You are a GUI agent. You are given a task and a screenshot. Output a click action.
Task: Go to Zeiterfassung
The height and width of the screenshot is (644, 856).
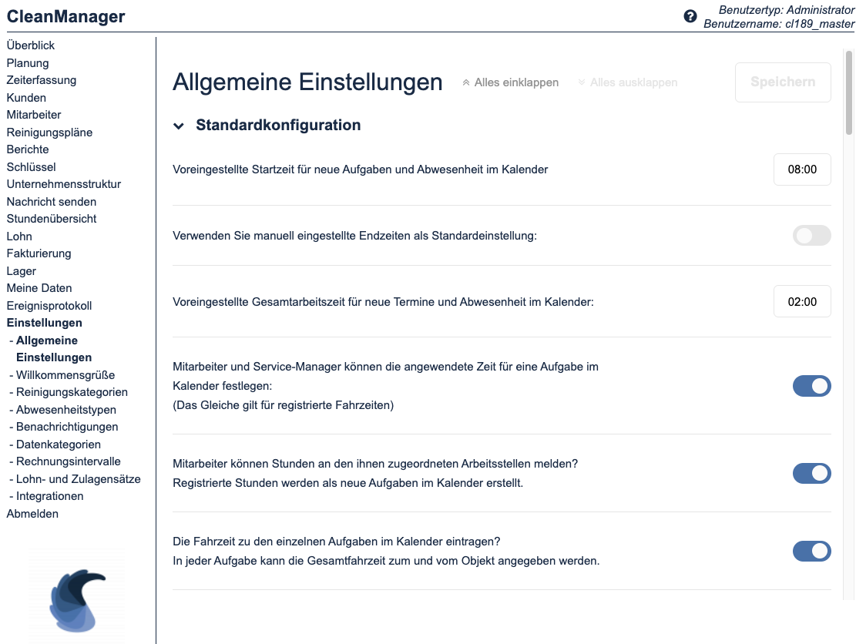tap(42, 80)
